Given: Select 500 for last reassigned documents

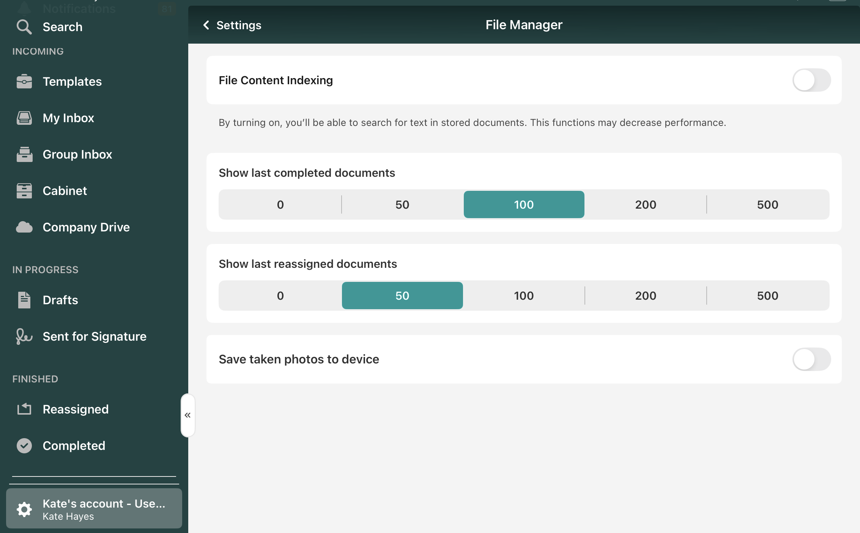Looking at the screenshot, I should [x=767, y=296].
